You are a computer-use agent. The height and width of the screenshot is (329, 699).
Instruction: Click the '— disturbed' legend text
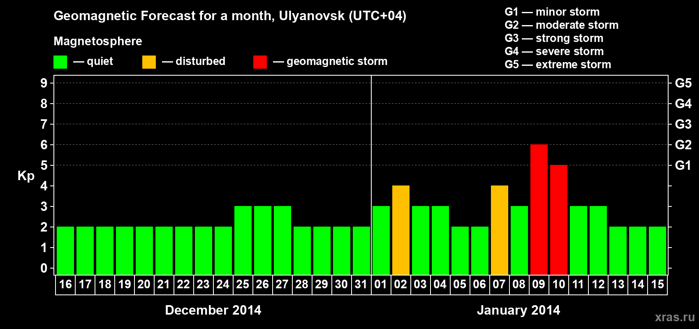[194, 62]
